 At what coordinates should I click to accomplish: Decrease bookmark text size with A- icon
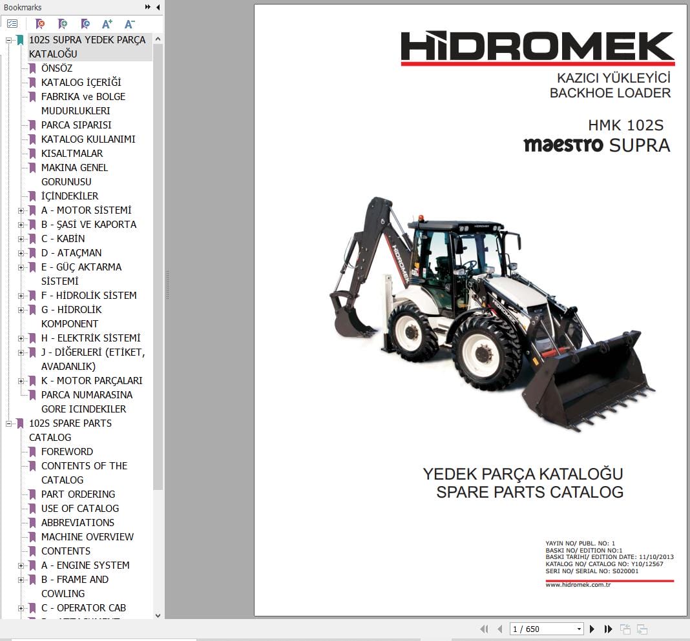(129, 23)
